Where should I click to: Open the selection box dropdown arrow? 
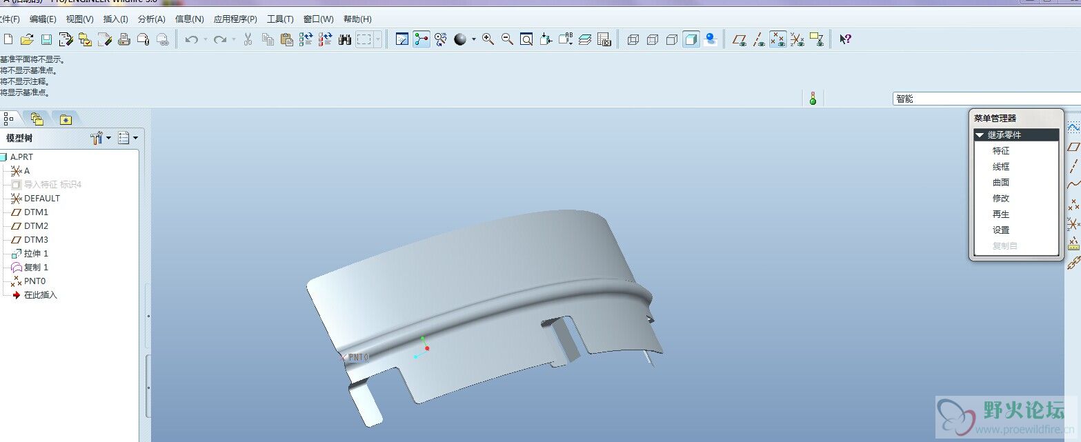coord(377,39)
